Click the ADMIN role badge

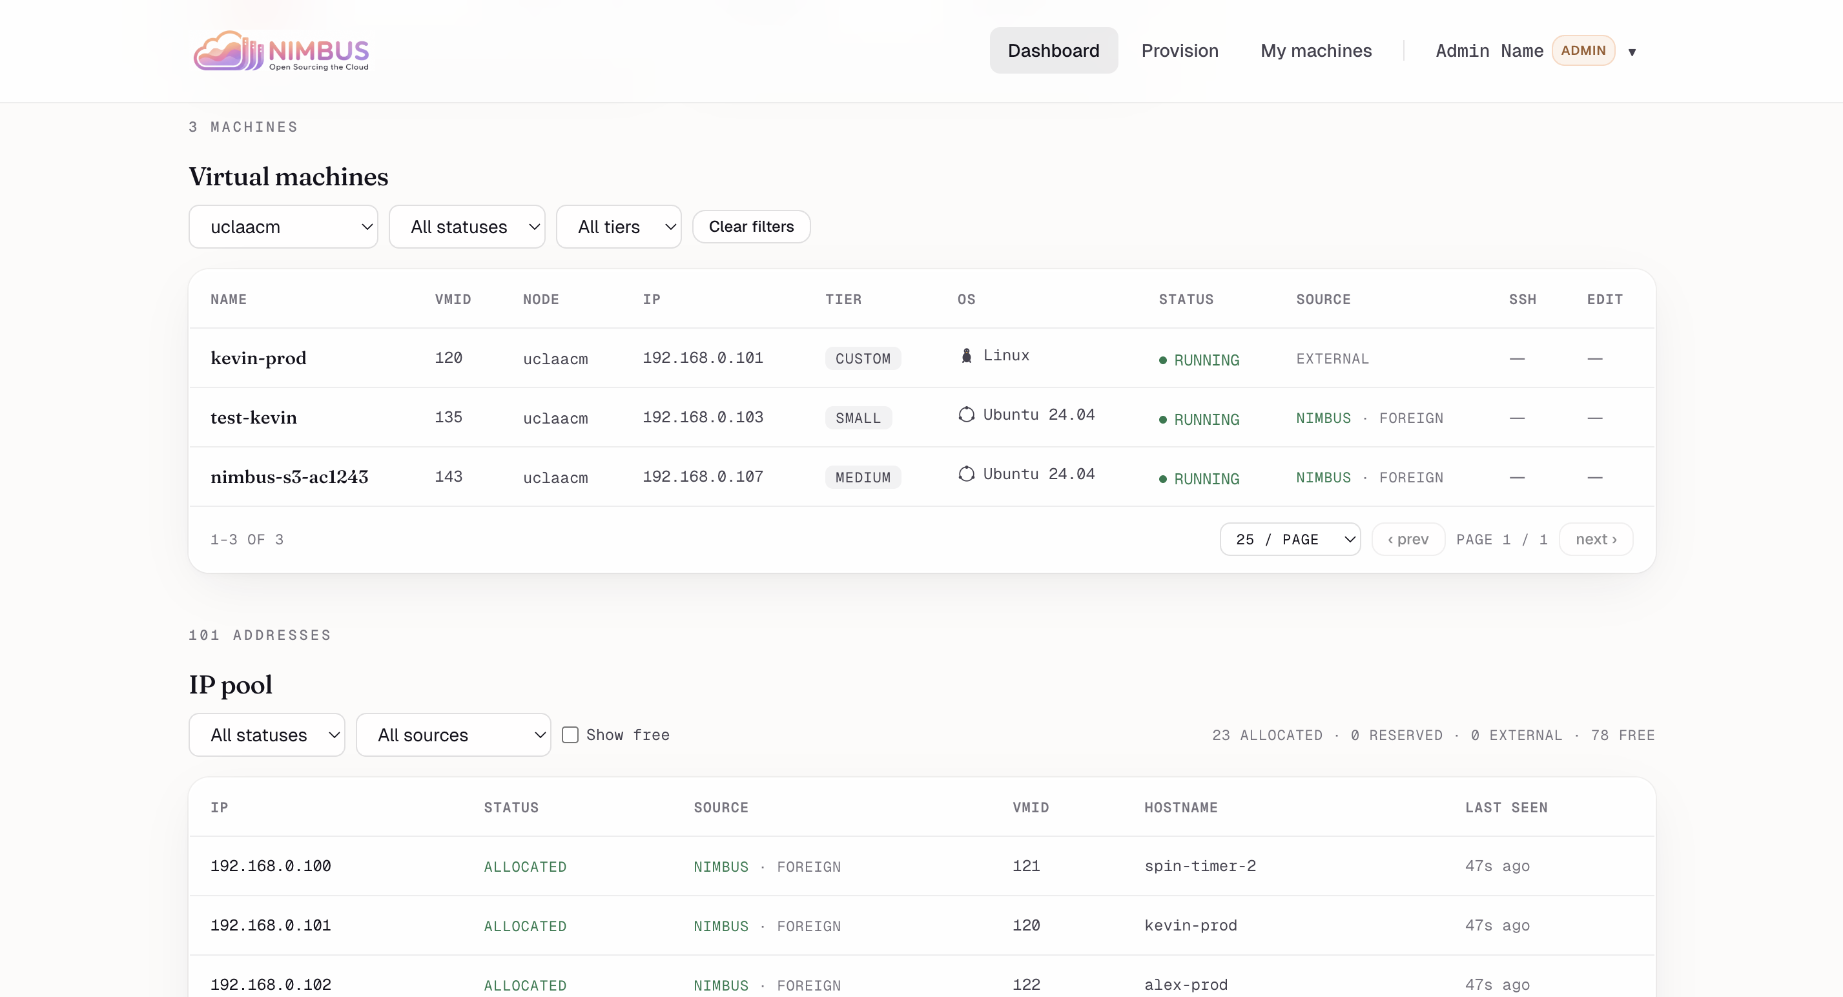coord(1583,51)
